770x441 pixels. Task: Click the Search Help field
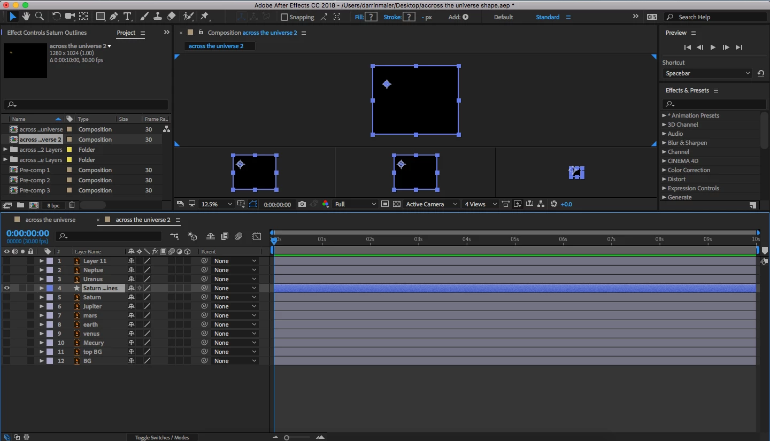[x=715, y=17]
